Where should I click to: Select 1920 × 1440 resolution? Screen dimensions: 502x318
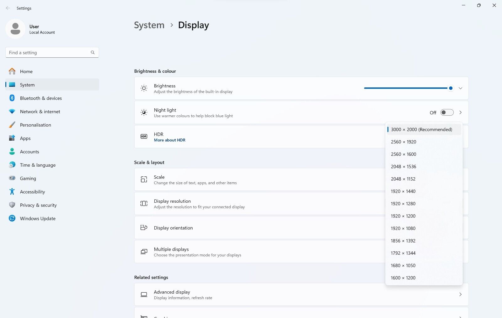coord(424,191)
